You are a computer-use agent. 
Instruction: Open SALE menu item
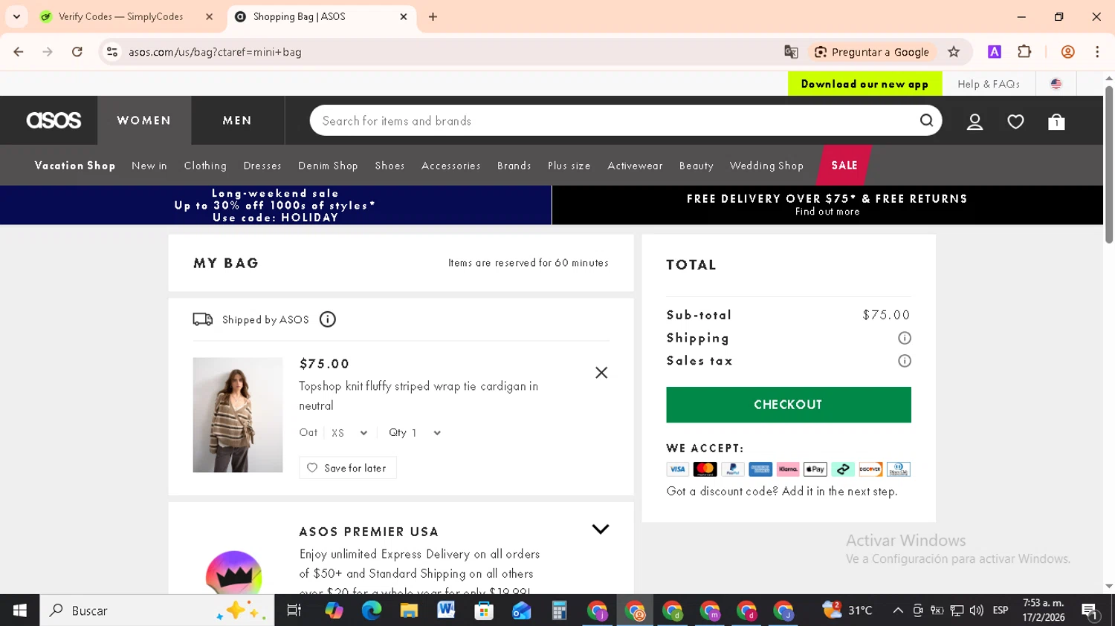(844, 165)
